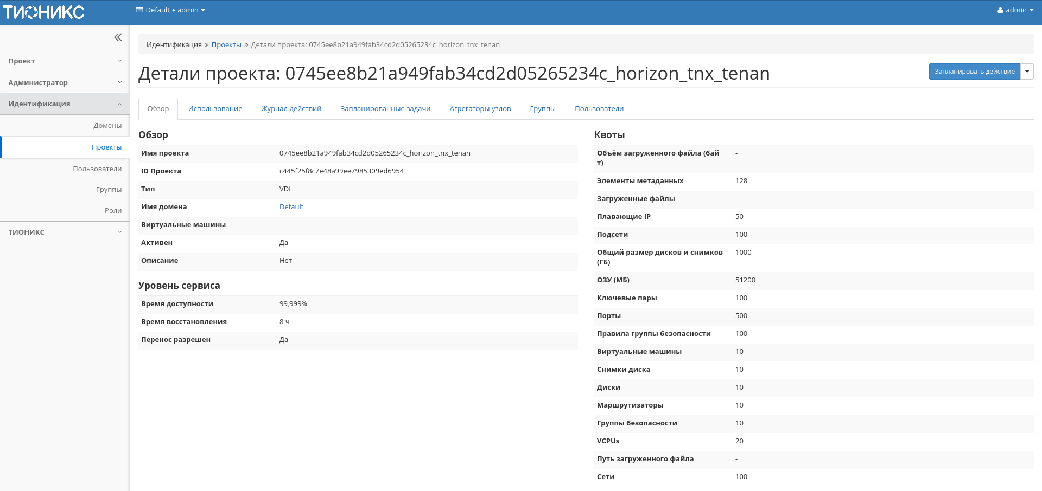Open the Default domain link

click(291, 207)
